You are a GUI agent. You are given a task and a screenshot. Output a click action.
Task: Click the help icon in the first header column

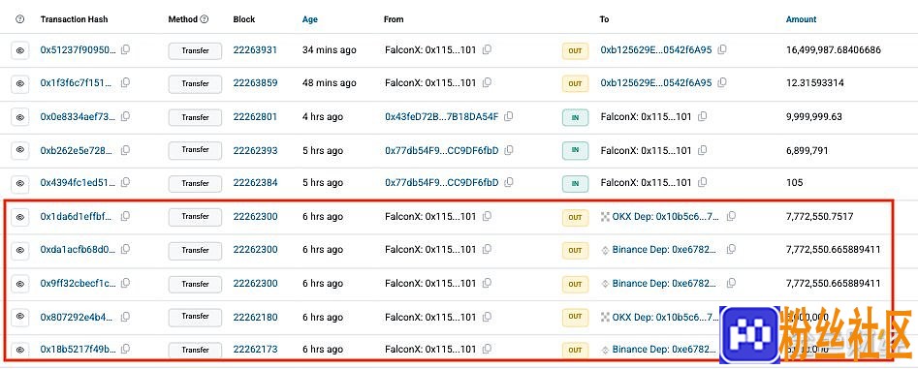pos(20,19)
